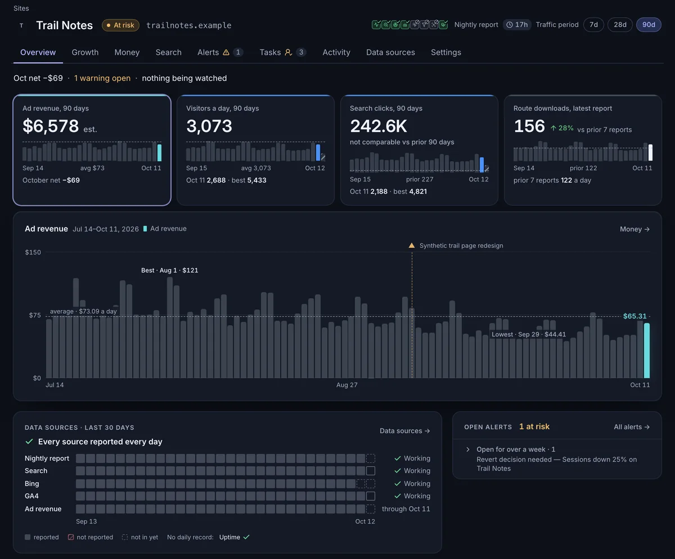675x559 pixels.
Task: Click the '$65.31' latest value label
Action: pos(635,316)
